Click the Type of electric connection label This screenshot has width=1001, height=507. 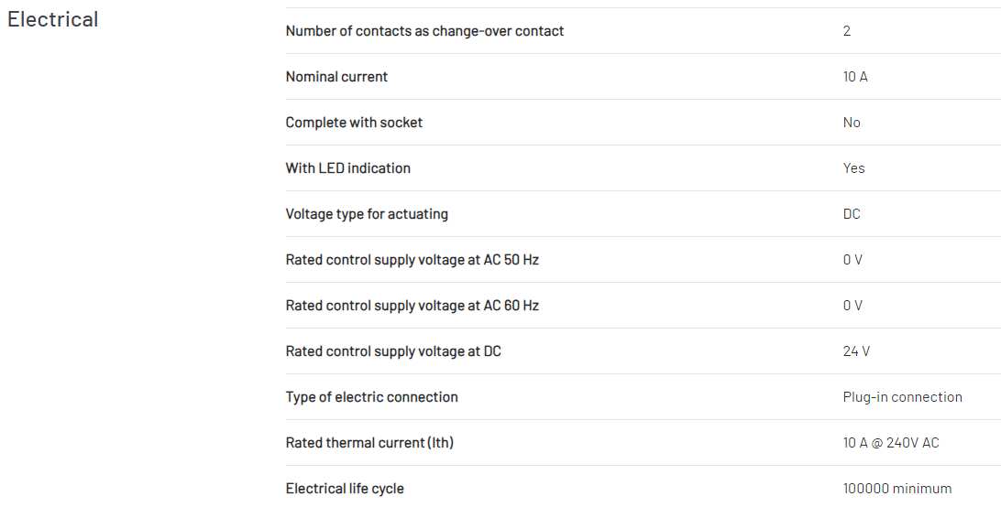click(x=371, y=397)
